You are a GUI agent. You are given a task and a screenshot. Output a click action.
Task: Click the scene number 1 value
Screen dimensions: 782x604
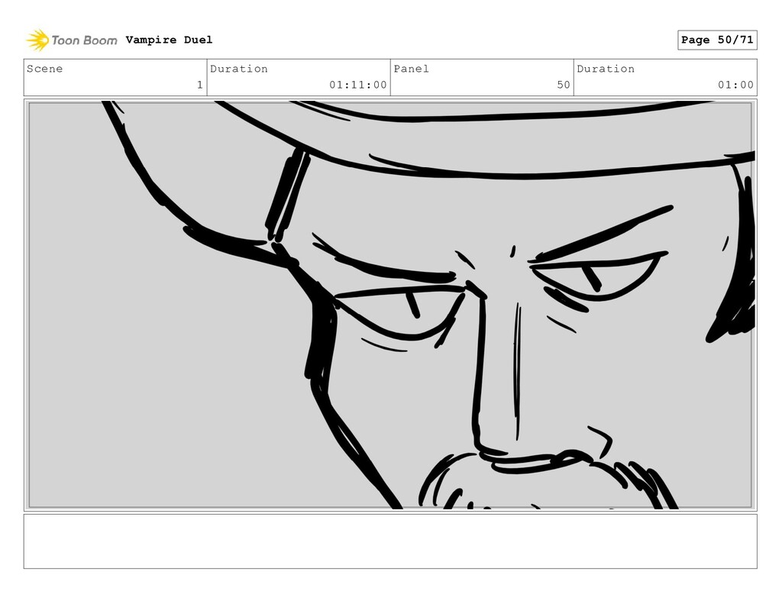199,85
